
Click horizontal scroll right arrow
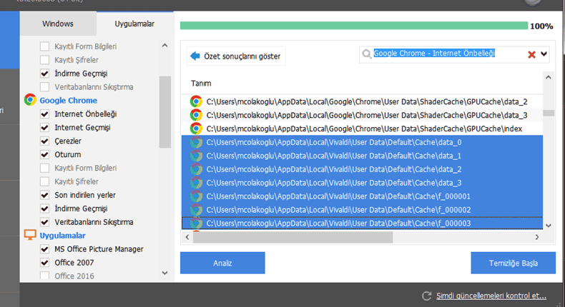(x=537, y=237)
